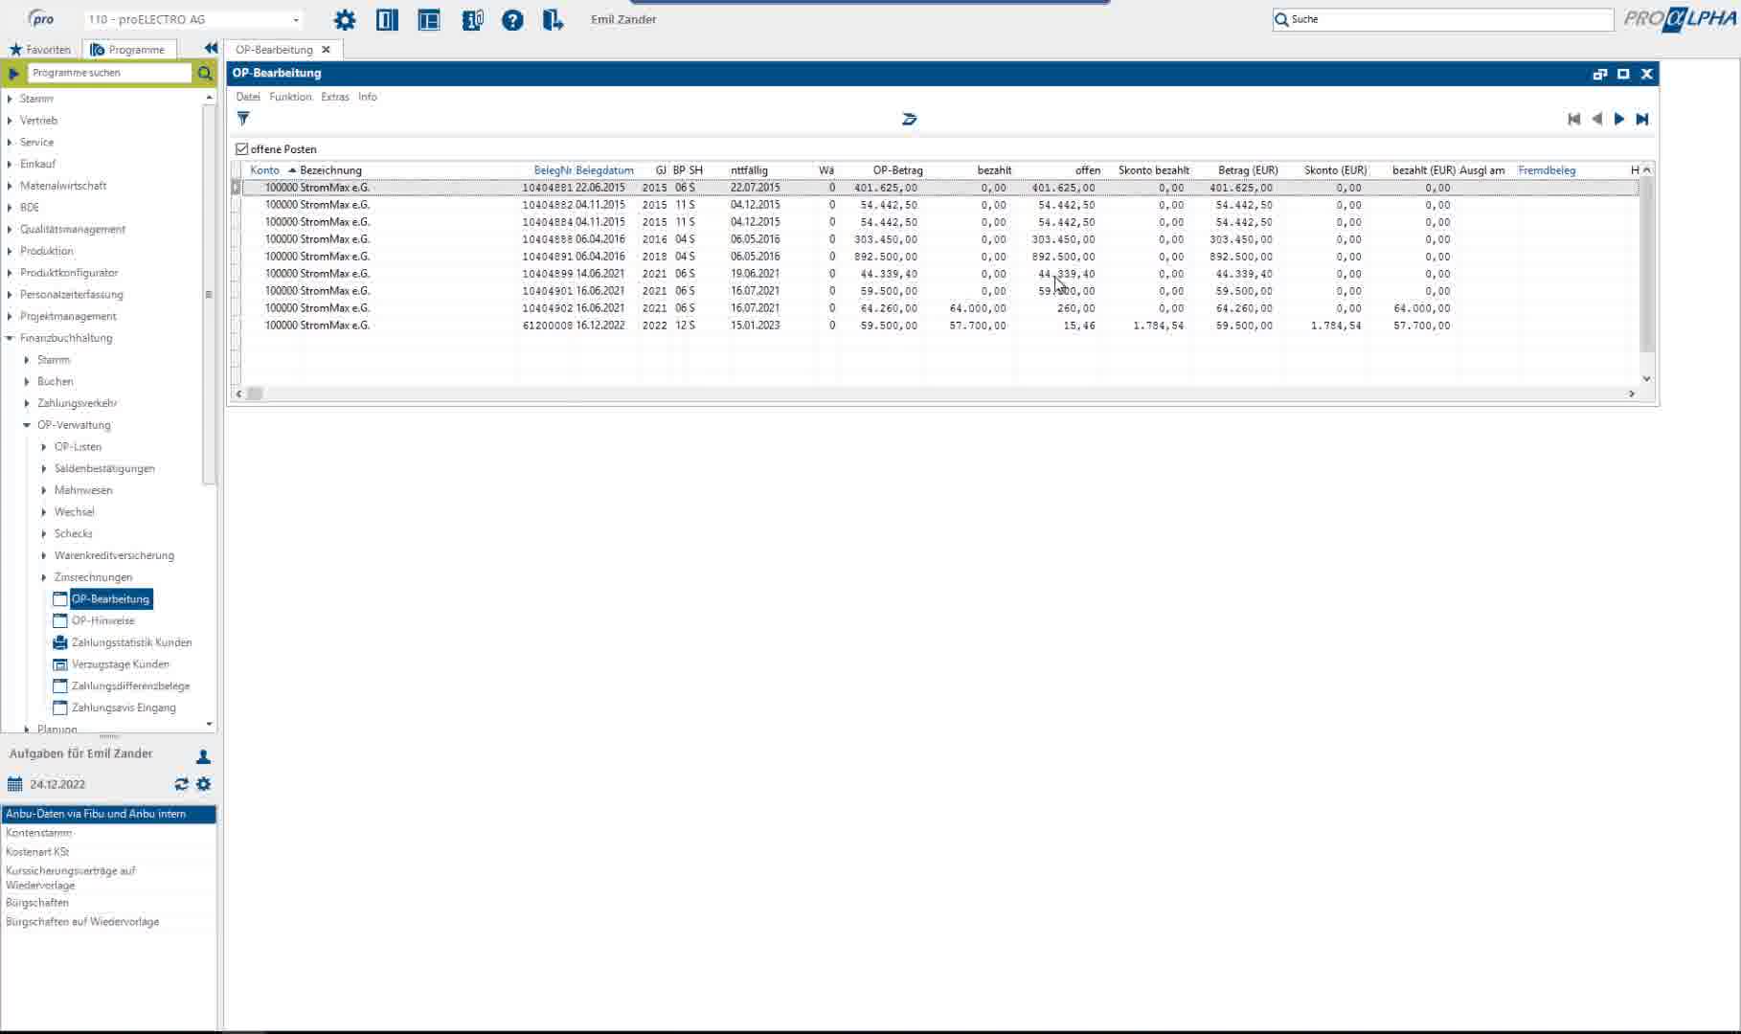Click the detach window icon of OP-Bearbeitung

[x=1599, y=74]
